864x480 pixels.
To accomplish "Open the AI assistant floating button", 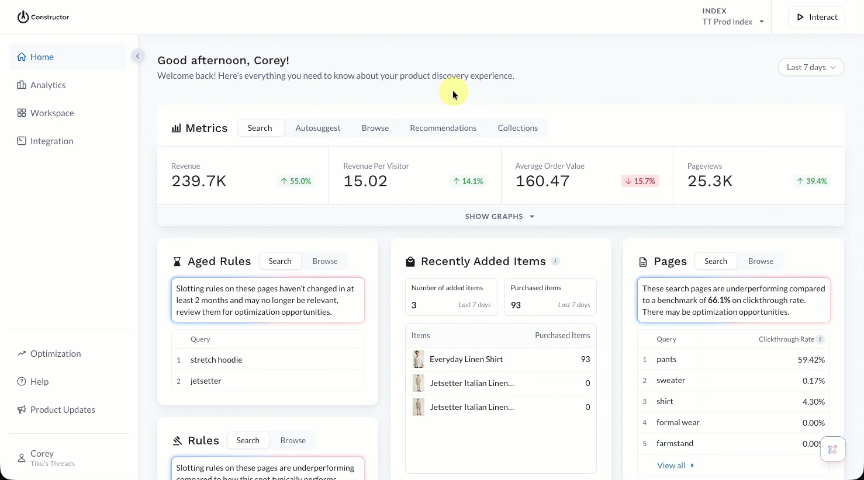I will pyautogui.click(x=833, y=449).
